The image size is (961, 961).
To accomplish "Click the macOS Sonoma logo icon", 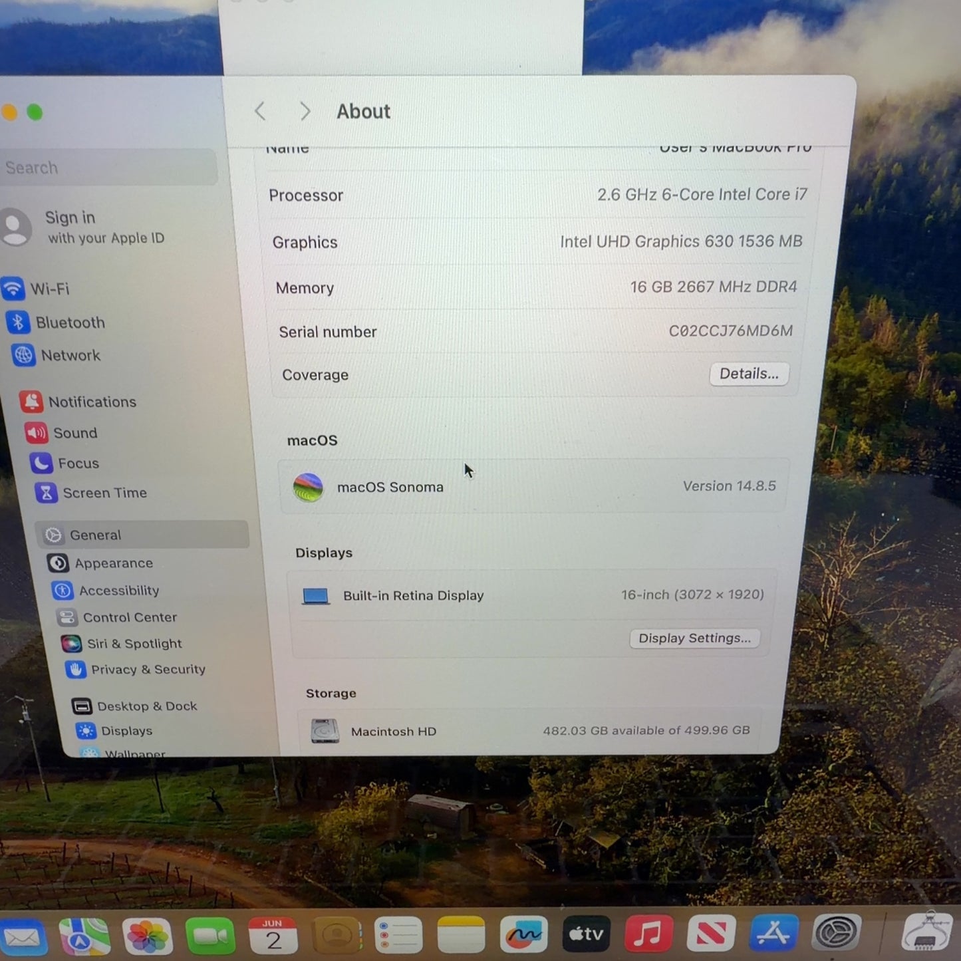I will click(308, 487).
